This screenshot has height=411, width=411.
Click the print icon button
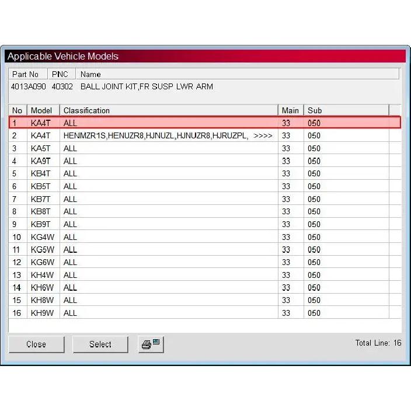(x=151, y=344)
